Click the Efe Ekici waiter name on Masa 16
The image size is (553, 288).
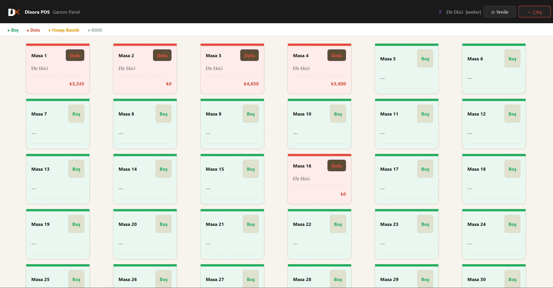coord(301,179)
